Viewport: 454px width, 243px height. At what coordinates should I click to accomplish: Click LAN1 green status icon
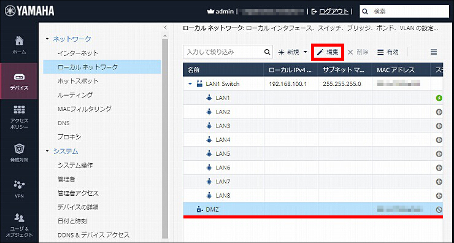(x=439, y=98)
